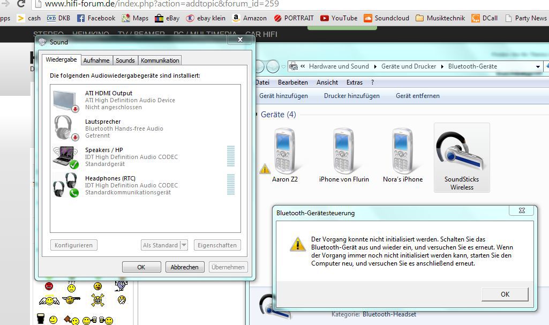Switch to the Kommunikation tab
The image size is (549, 325).
(160, 61)
